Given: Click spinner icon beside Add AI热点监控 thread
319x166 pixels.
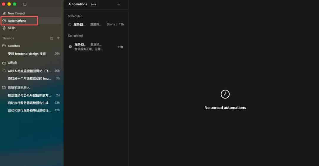Looking at the screenshot, I should pos(4,71).
